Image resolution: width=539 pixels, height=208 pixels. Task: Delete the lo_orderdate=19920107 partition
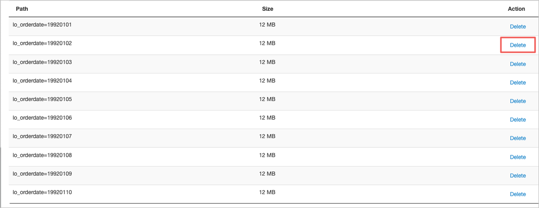[518, 138]
